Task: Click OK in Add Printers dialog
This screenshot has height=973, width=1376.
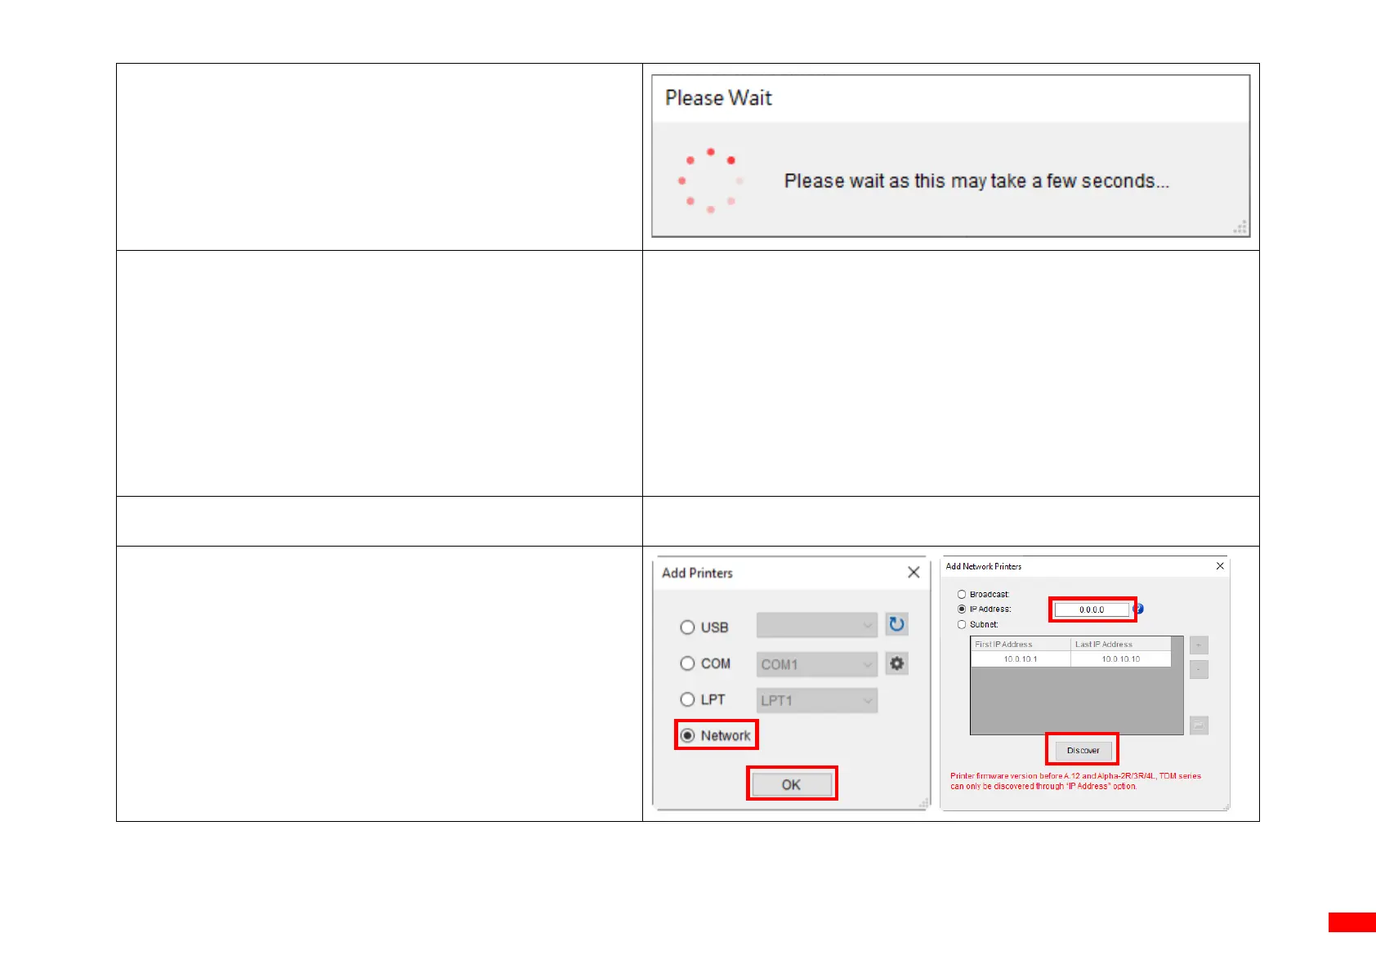Action: (792, 784)
